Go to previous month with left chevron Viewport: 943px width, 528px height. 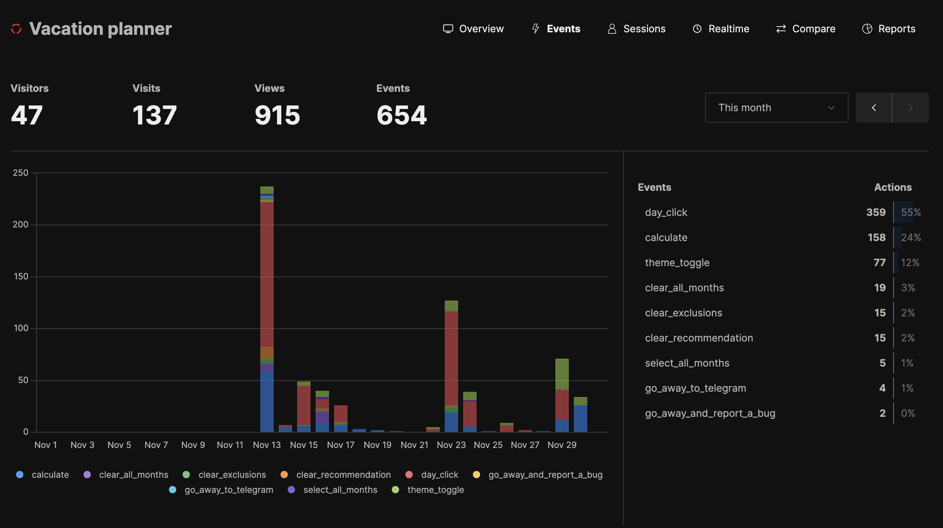(874, 108)
